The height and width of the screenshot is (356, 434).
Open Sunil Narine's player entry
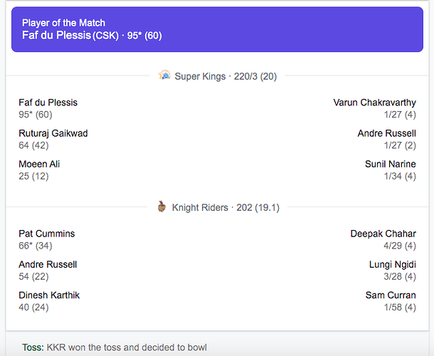[390, 164]
